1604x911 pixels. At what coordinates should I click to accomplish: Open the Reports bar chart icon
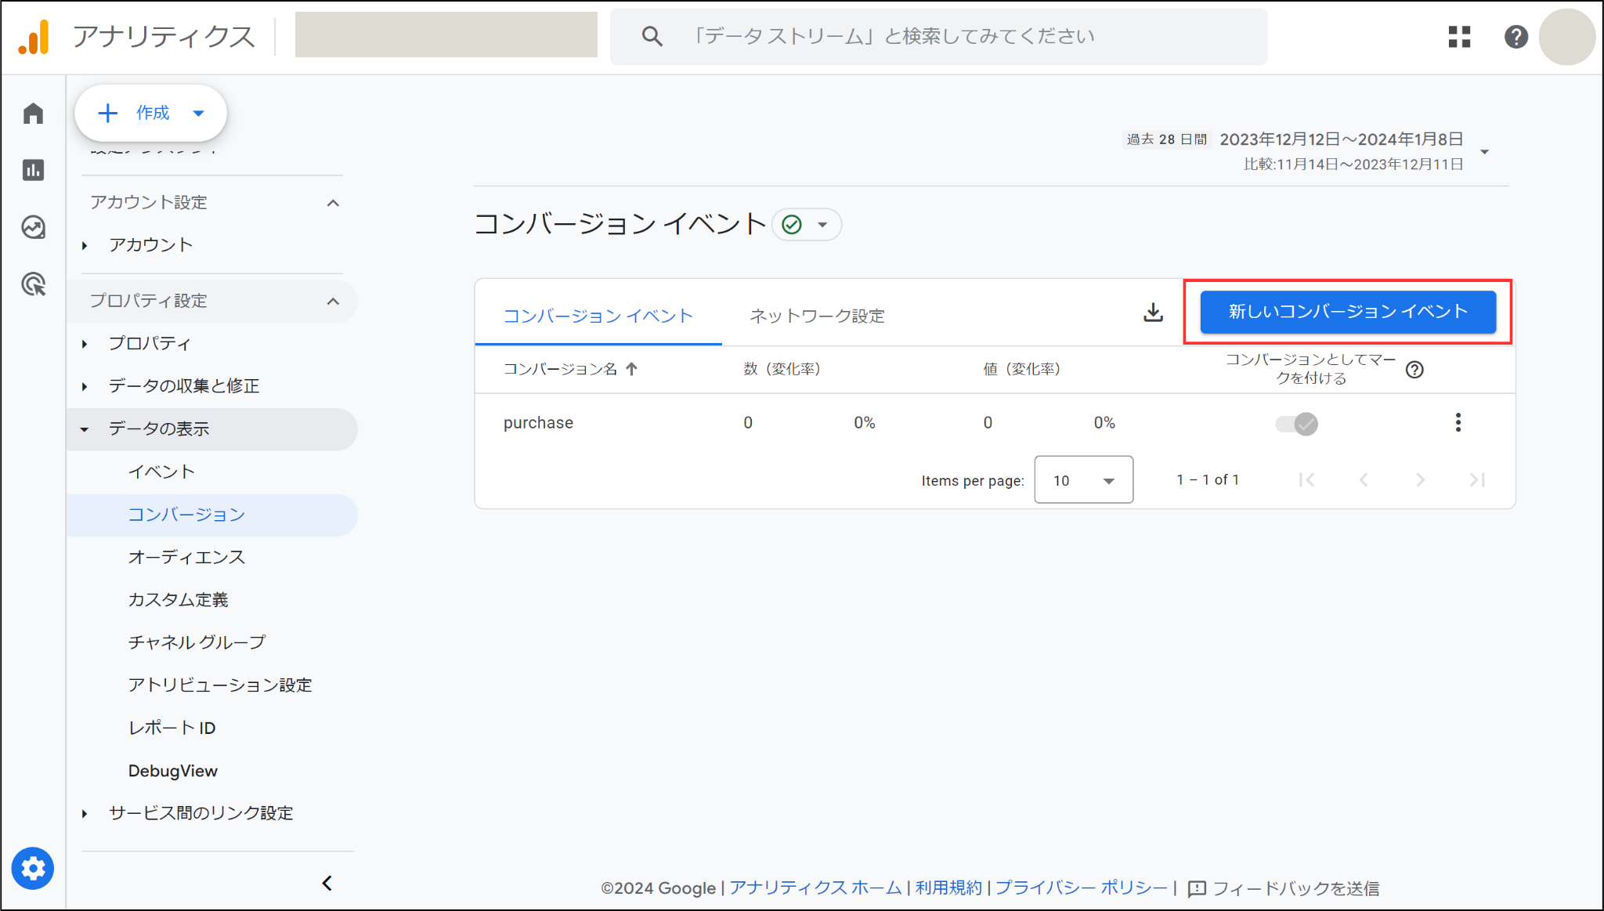[x=33, y=170]
